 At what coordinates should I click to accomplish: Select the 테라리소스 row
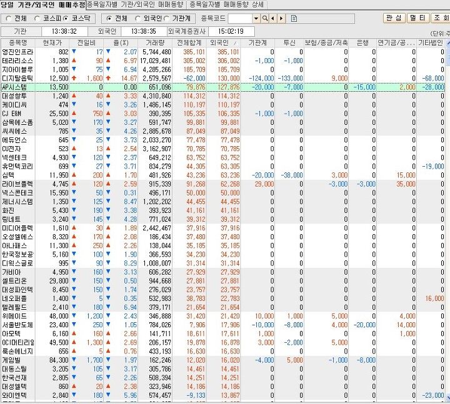click(x=222, y=61)
